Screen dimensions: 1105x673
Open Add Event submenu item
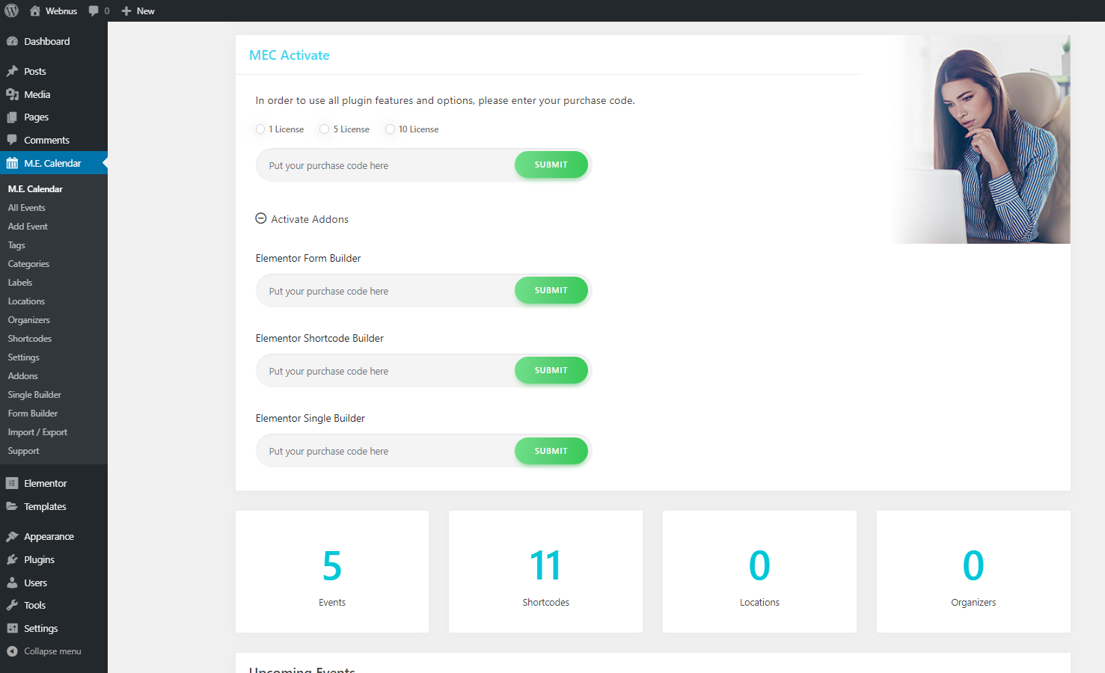pyautogui.click(x=28, y=227)
